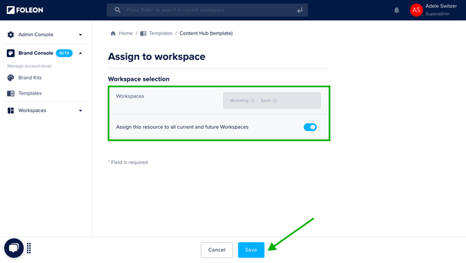Click the chat widget drag handle dots
The width and height of the screenshot is (466, 263).
point(29,248)
